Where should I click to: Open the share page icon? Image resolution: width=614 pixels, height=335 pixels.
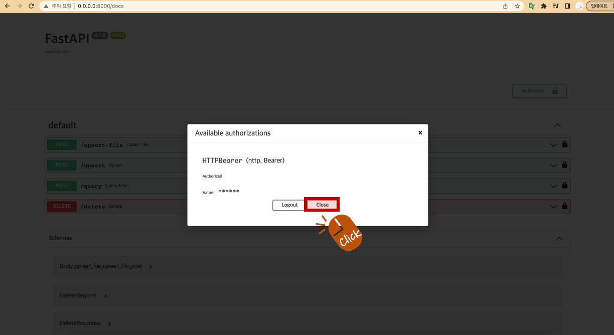505,6
